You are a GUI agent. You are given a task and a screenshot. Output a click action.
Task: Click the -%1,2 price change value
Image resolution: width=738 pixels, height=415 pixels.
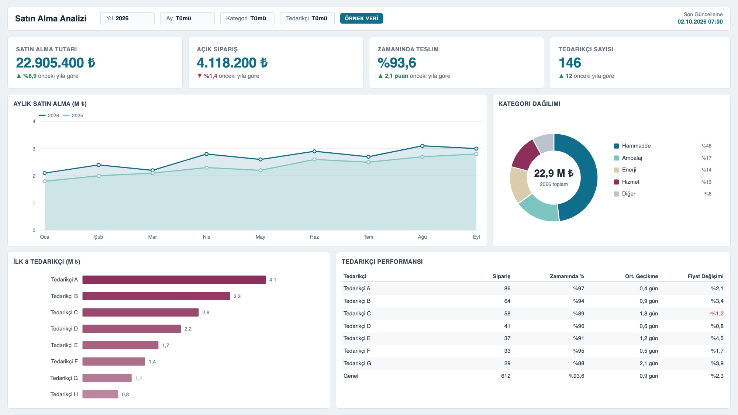pos(716,314)
